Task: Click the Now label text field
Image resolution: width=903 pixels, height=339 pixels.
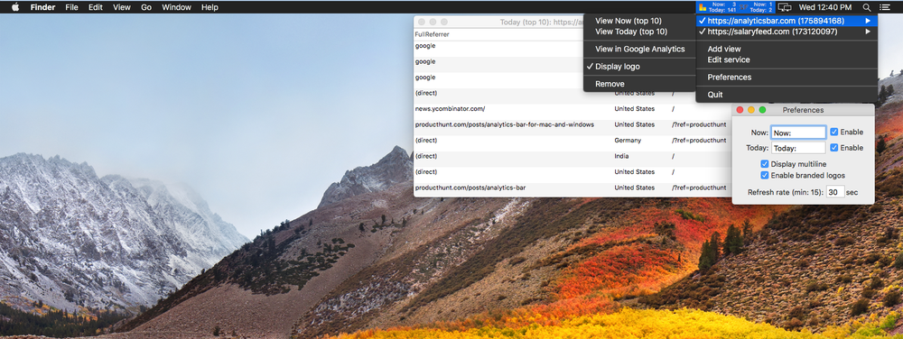Action: pyautogui.click(x=798, y=133)
